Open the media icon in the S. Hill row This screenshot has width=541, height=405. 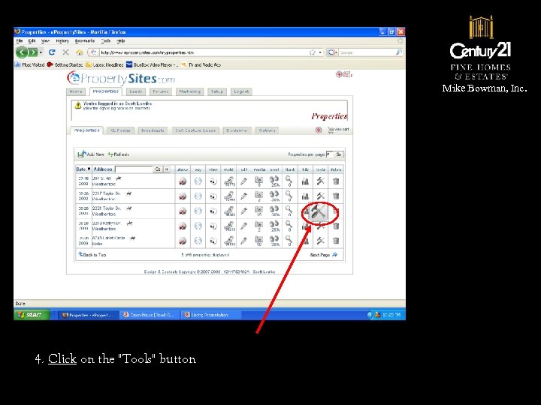click(x=258, y=181)
